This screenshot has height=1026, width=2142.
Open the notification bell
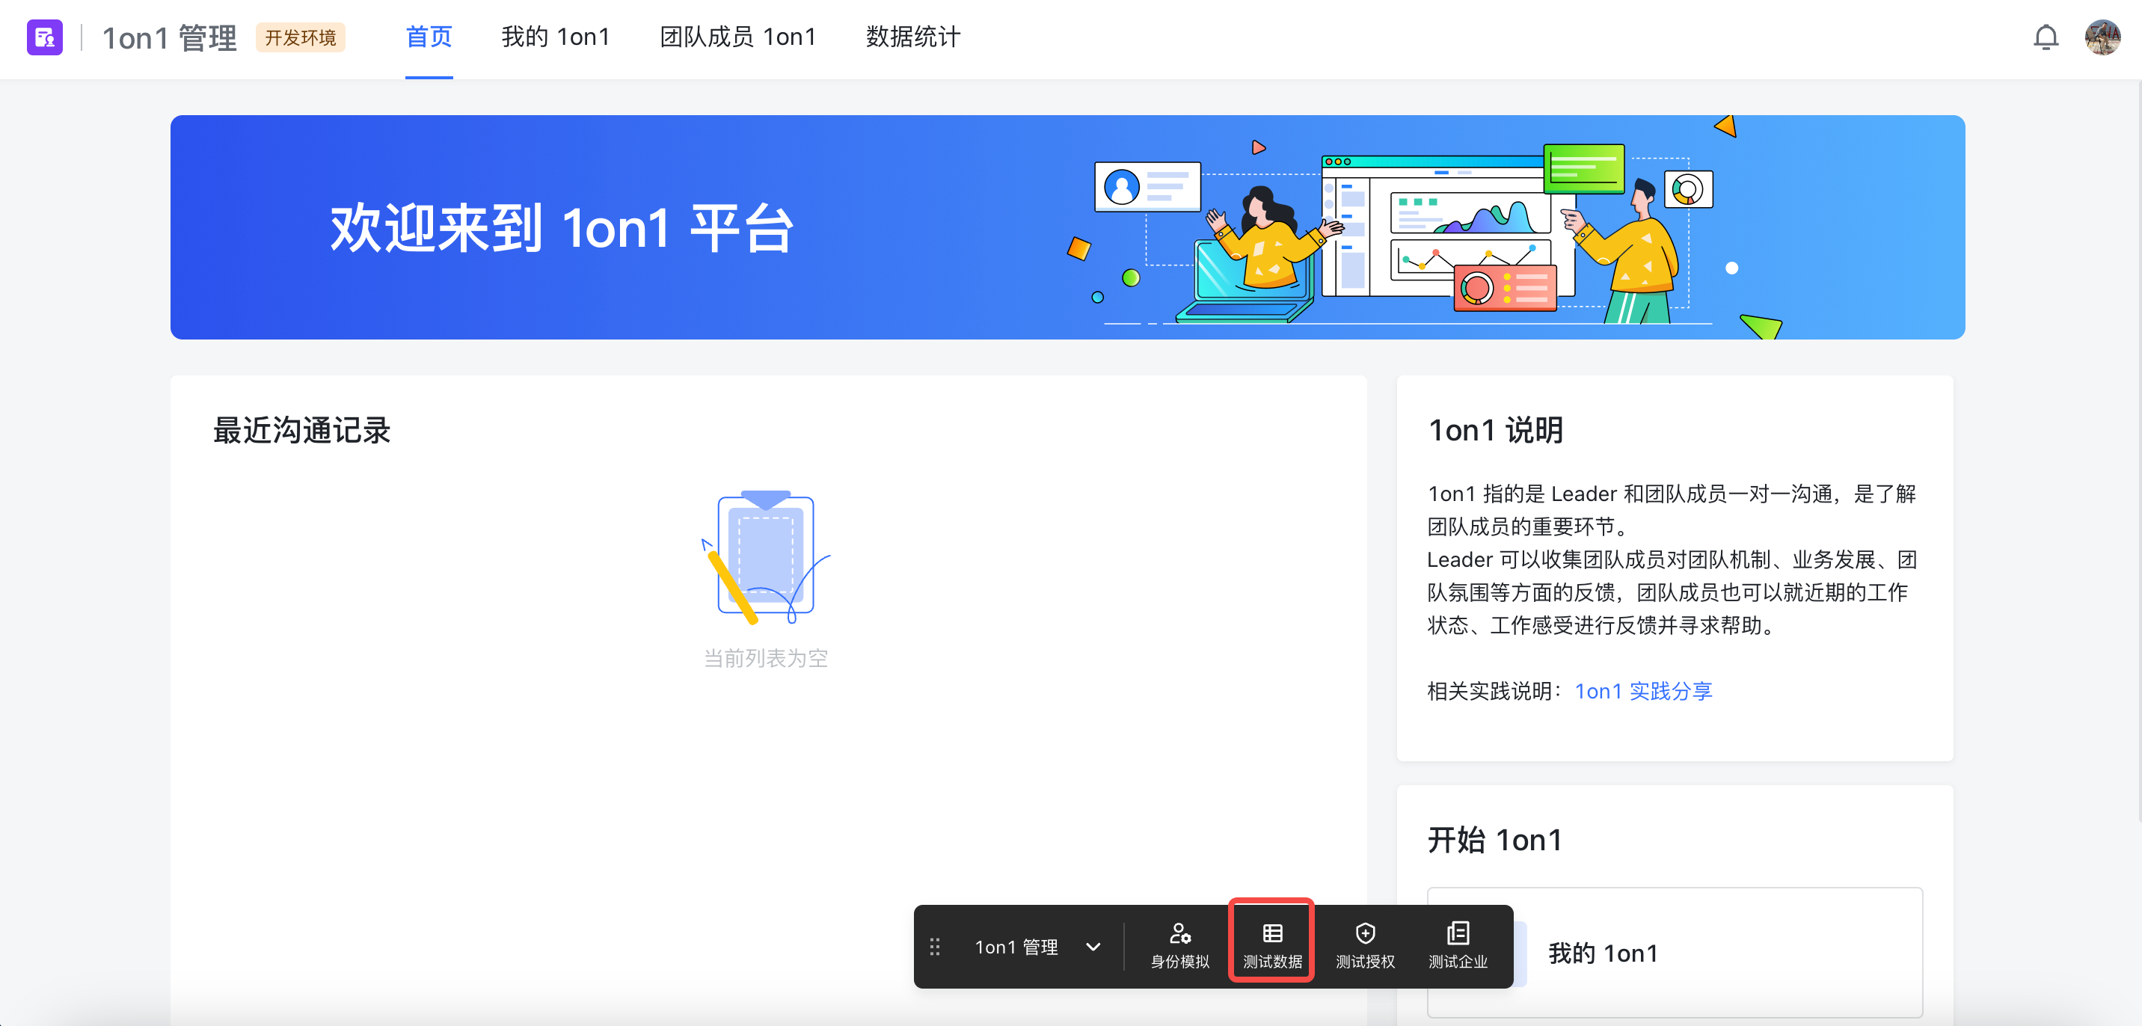2046,37
